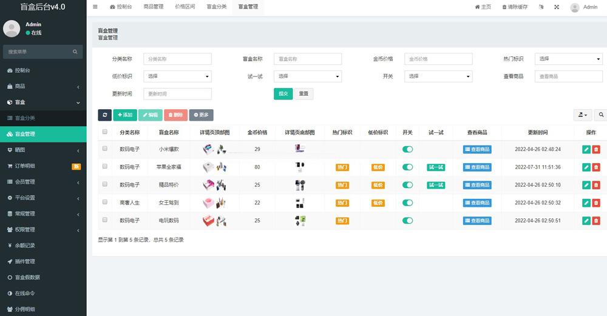This screenshot has height=316, width=607.
Task: Open 订单明细 in the sidebar
Action: coord(43,166)
